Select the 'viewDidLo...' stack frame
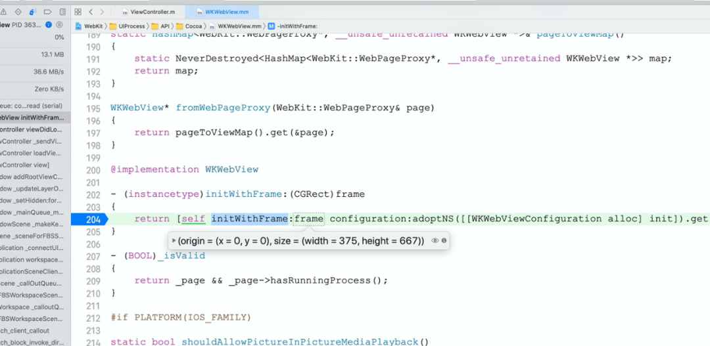The width and height of the screenshot is (710, 346). tap(35, 129)
